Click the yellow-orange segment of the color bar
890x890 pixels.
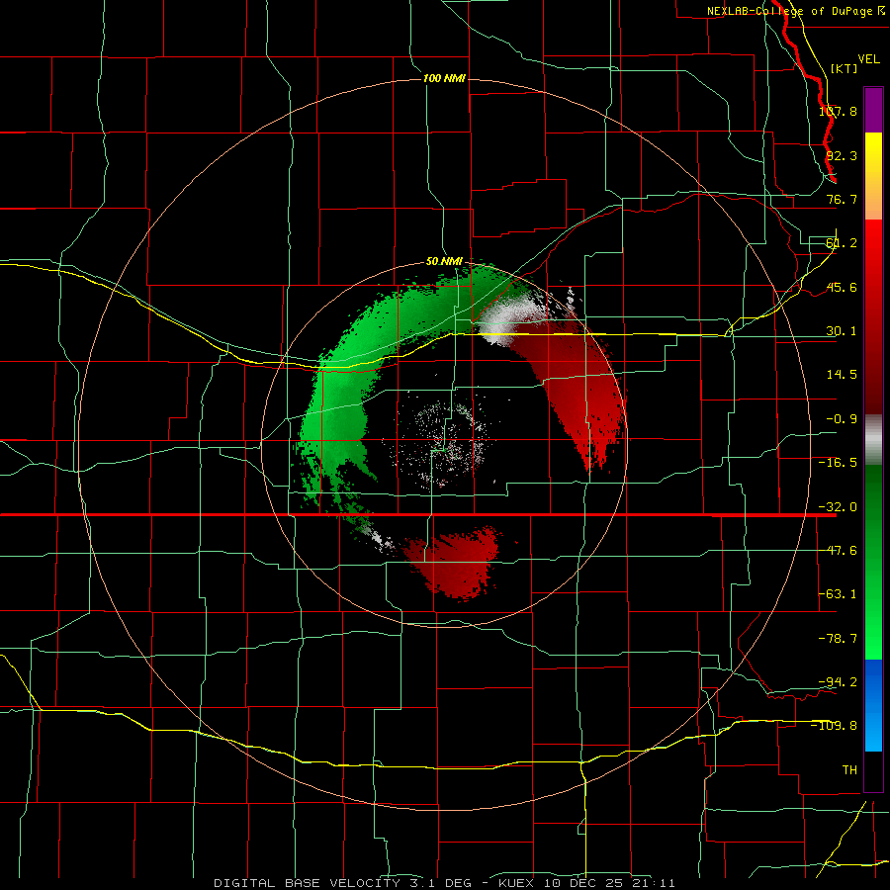[873, 176]
